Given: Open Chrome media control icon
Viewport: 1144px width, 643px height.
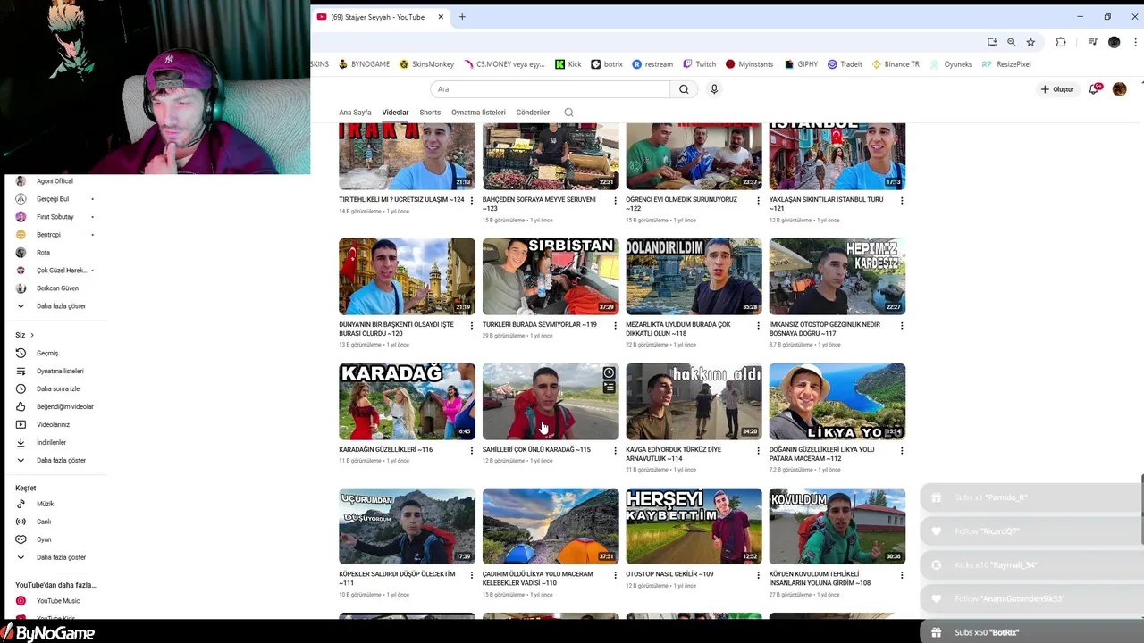Looking at the screenshot, I should click(x=1092, y=42).
